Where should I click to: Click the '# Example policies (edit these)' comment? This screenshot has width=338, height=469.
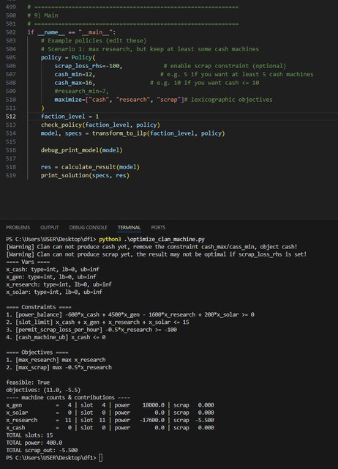pos(94,40)
